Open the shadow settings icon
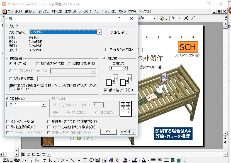The width and height of the screenshot is (231, 163). coord(172,160)
